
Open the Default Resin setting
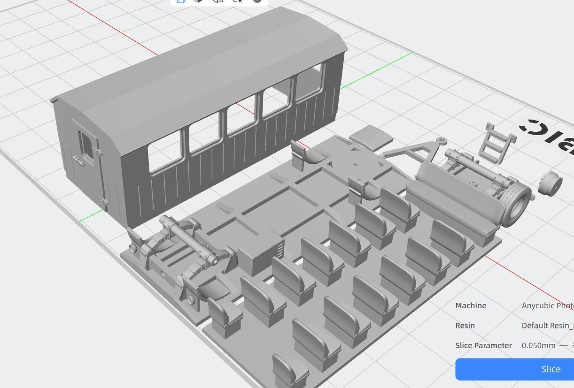pos(548,326)
